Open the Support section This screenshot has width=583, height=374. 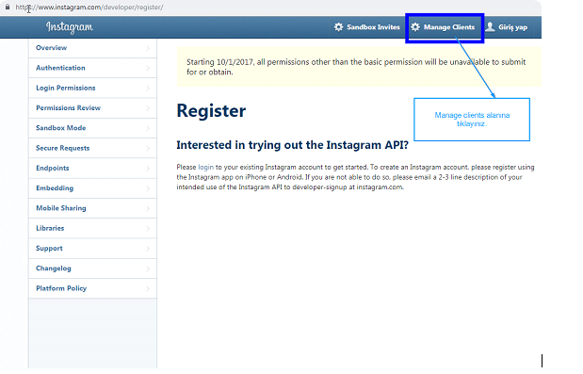pyautogui.click(x=92, y=249)
